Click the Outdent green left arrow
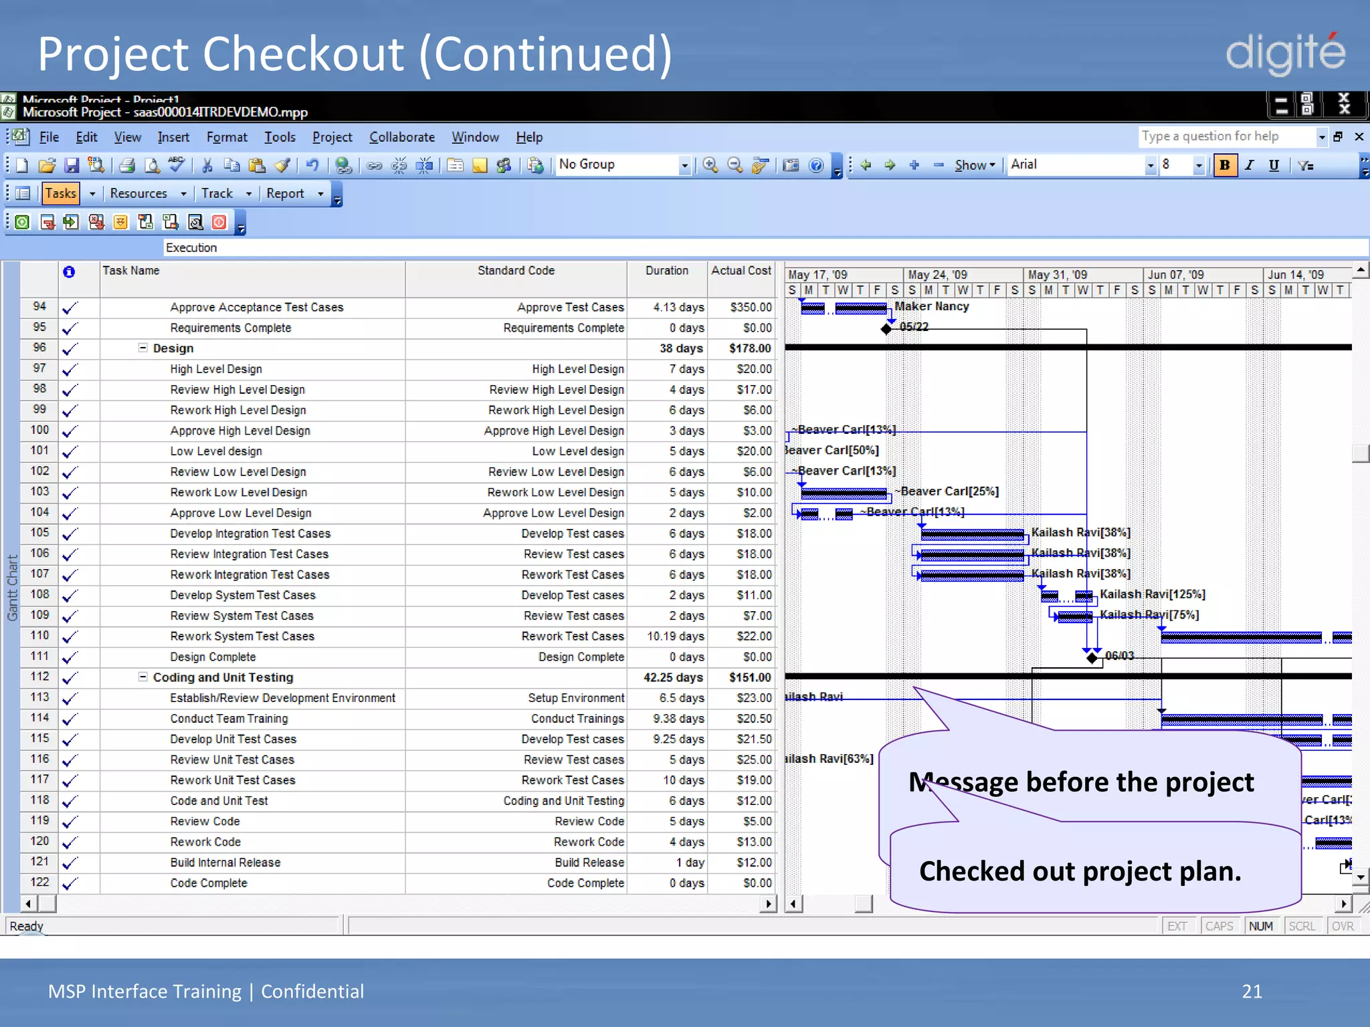The image size is (1370, 1027). 866,165
